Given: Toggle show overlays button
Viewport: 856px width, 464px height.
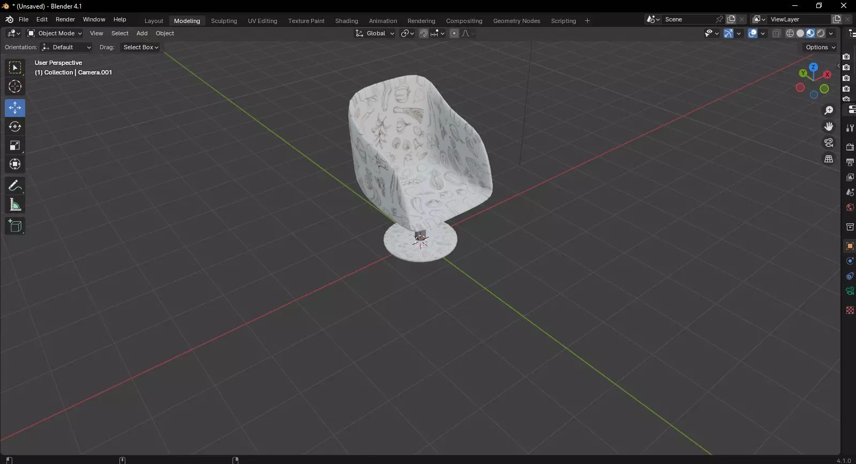Looking at the screenshot, I should click(753, 33).
